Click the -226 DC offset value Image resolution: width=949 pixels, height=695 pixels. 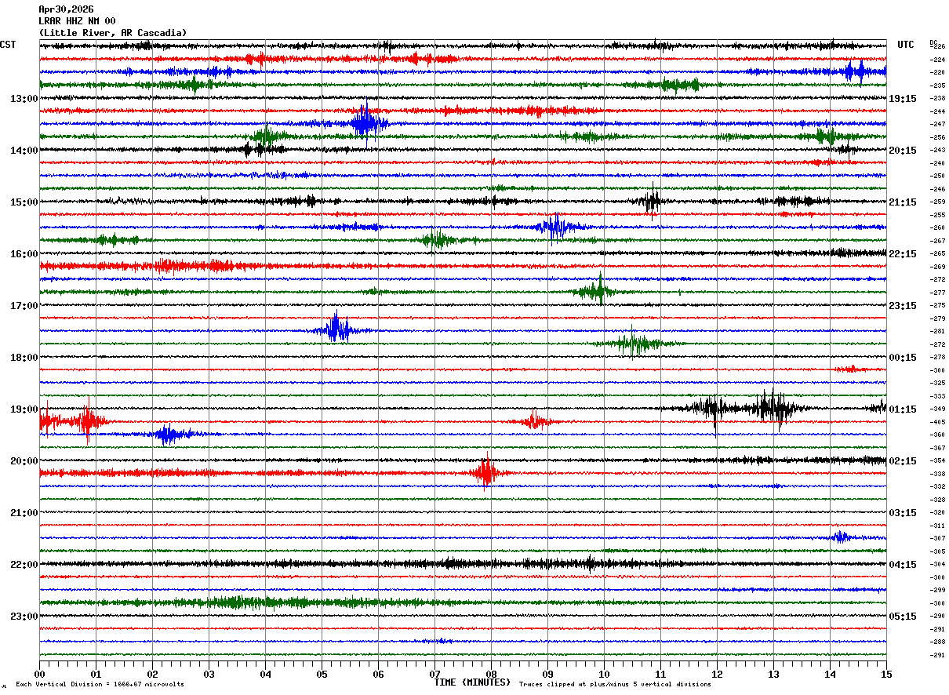tap(937, 47)
